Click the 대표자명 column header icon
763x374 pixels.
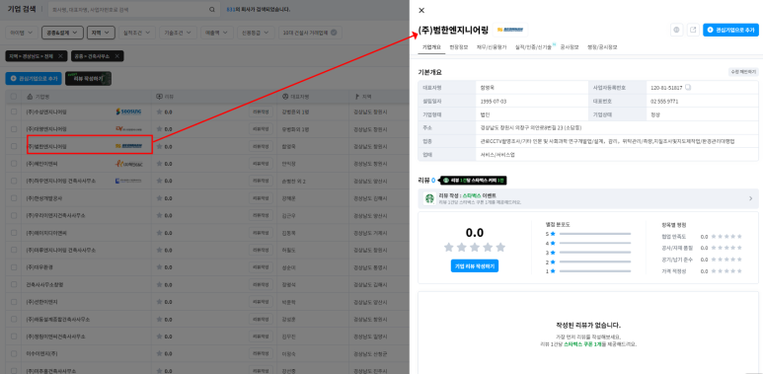[285, 97]
